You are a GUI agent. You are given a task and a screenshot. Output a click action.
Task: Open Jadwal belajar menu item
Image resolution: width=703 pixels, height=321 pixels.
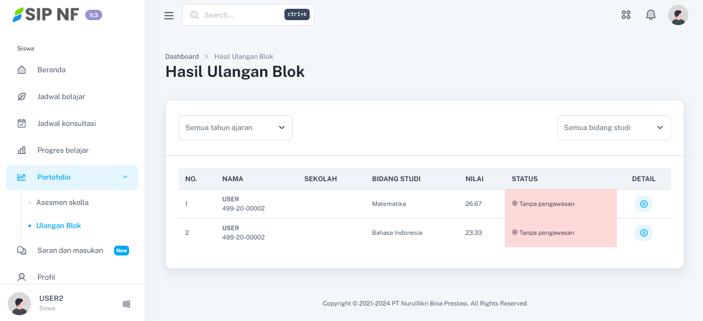click(61, 97)
